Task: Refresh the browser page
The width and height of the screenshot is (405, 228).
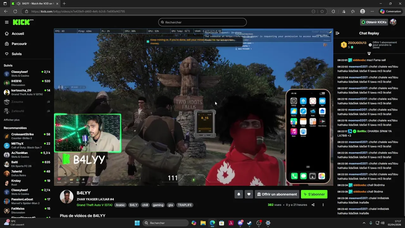Action: point(15,11)
